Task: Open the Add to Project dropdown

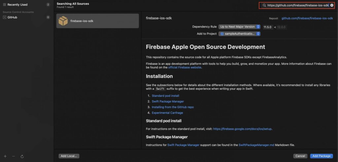Action: (x=240, y=34)
